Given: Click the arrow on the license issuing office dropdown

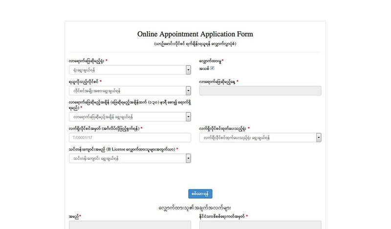Looking at the screenshot, I should [318, 138].
